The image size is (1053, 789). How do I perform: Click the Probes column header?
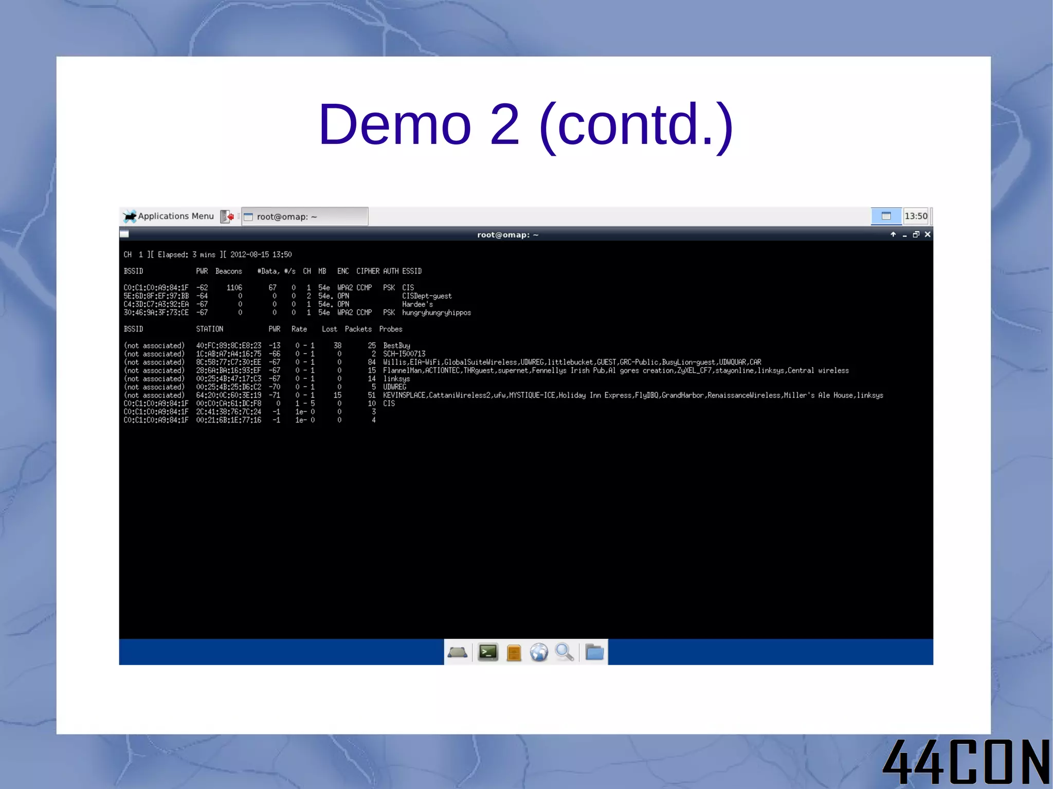(x=391, y=329)
